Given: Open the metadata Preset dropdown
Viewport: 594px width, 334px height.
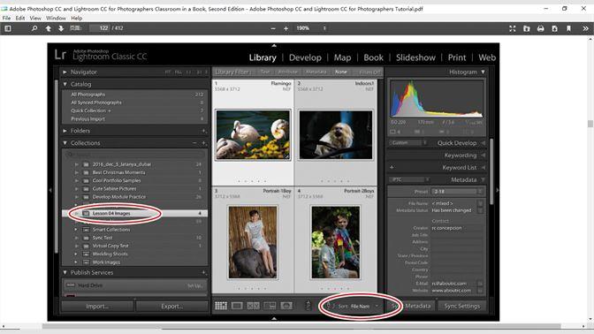Looking at the screenshot, I should click(457, 192).
